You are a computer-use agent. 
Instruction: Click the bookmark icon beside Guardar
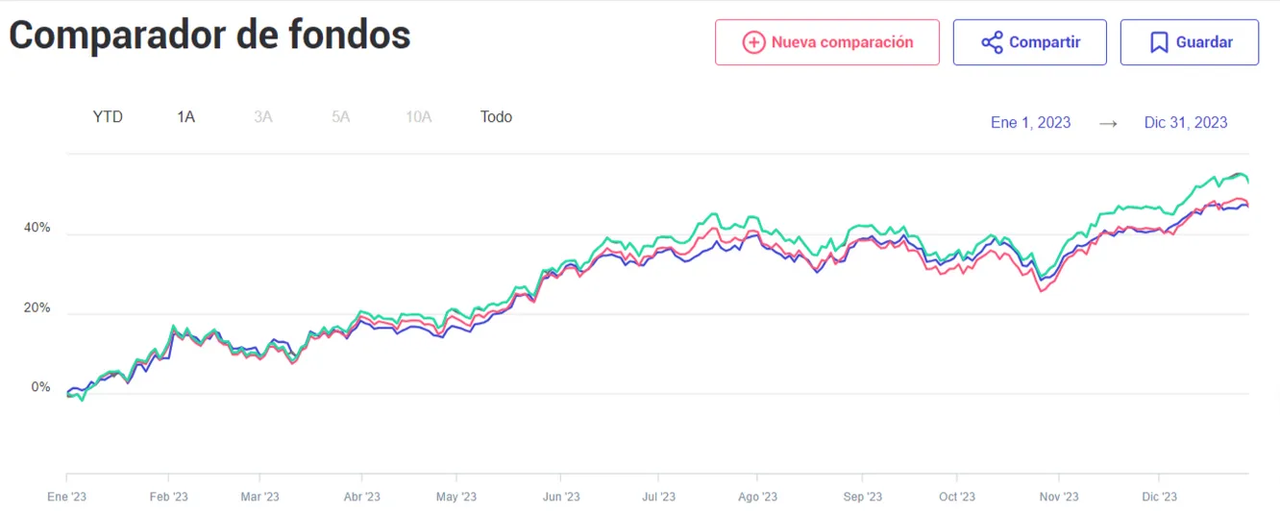point(1159,42)
